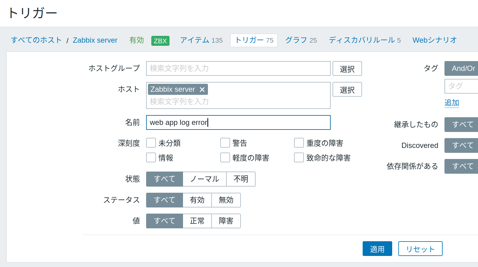Check the 未分類 severity box
The width and height of the screenshot is (478, 267).
pos(151,143)
